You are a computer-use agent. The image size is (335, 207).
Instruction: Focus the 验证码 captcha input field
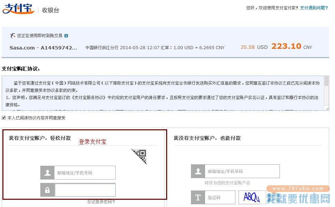click(220, 197)
